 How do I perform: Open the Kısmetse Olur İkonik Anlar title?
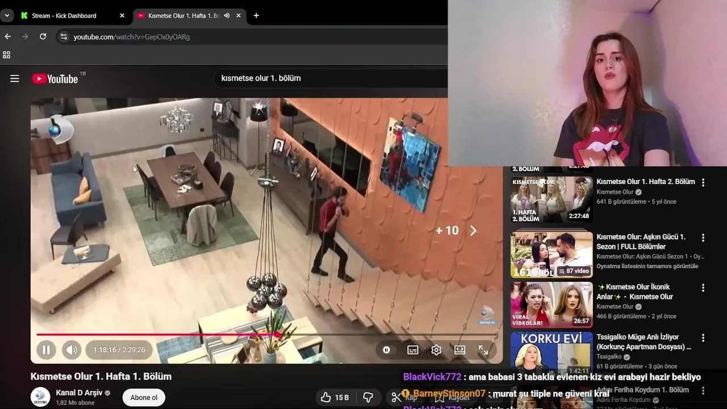point(635,292)
